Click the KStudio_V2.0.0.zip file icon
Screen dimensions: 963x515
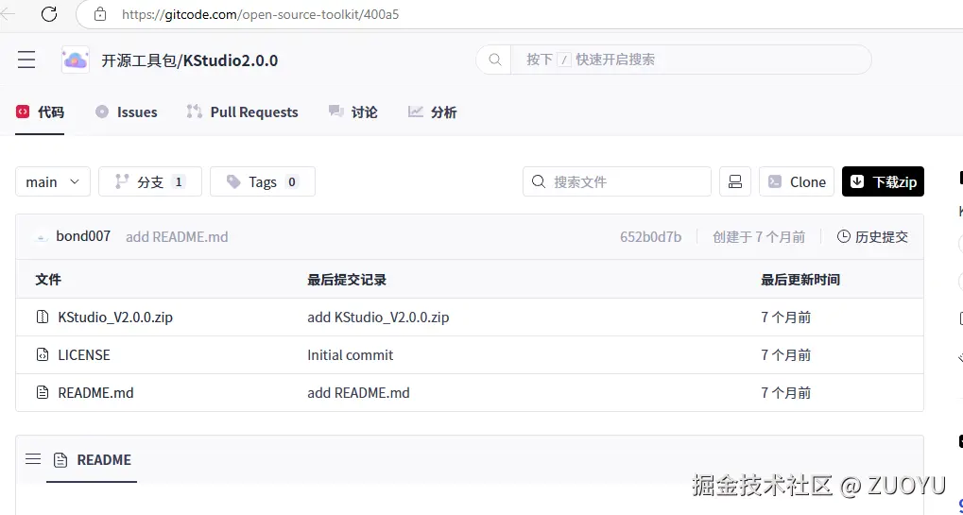(43, 317)
